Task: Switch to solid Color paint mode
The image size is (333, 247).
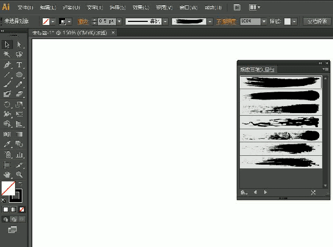Action: pos(6,209)
